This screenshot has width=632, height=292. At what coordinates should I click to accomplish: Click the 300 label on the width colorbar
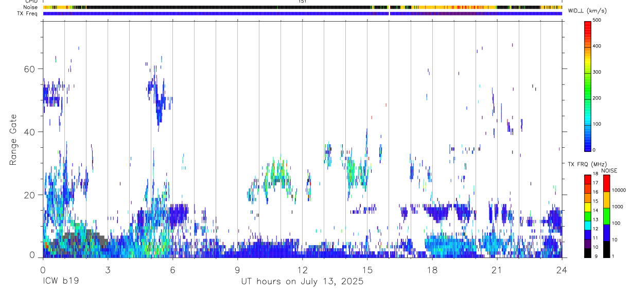pos(597,72)
